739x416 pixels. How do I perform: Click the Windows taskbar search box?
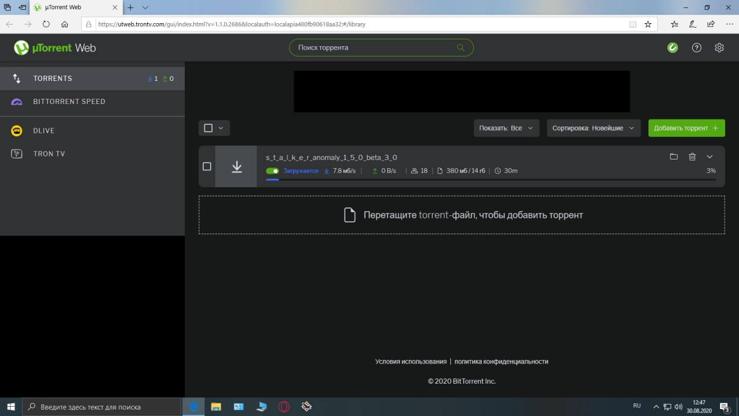tap(102, 407)
